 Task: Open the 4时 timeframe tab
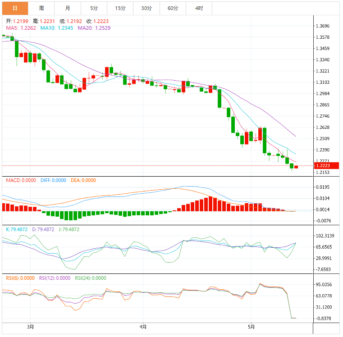199,8
